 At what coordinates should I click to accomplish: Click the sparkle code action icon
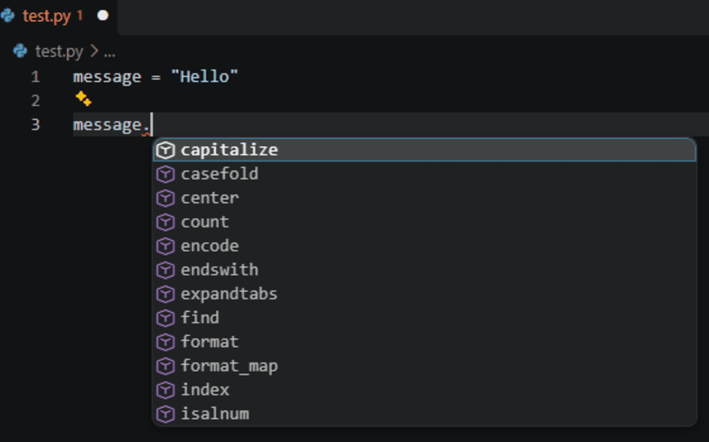coord(83,98)
